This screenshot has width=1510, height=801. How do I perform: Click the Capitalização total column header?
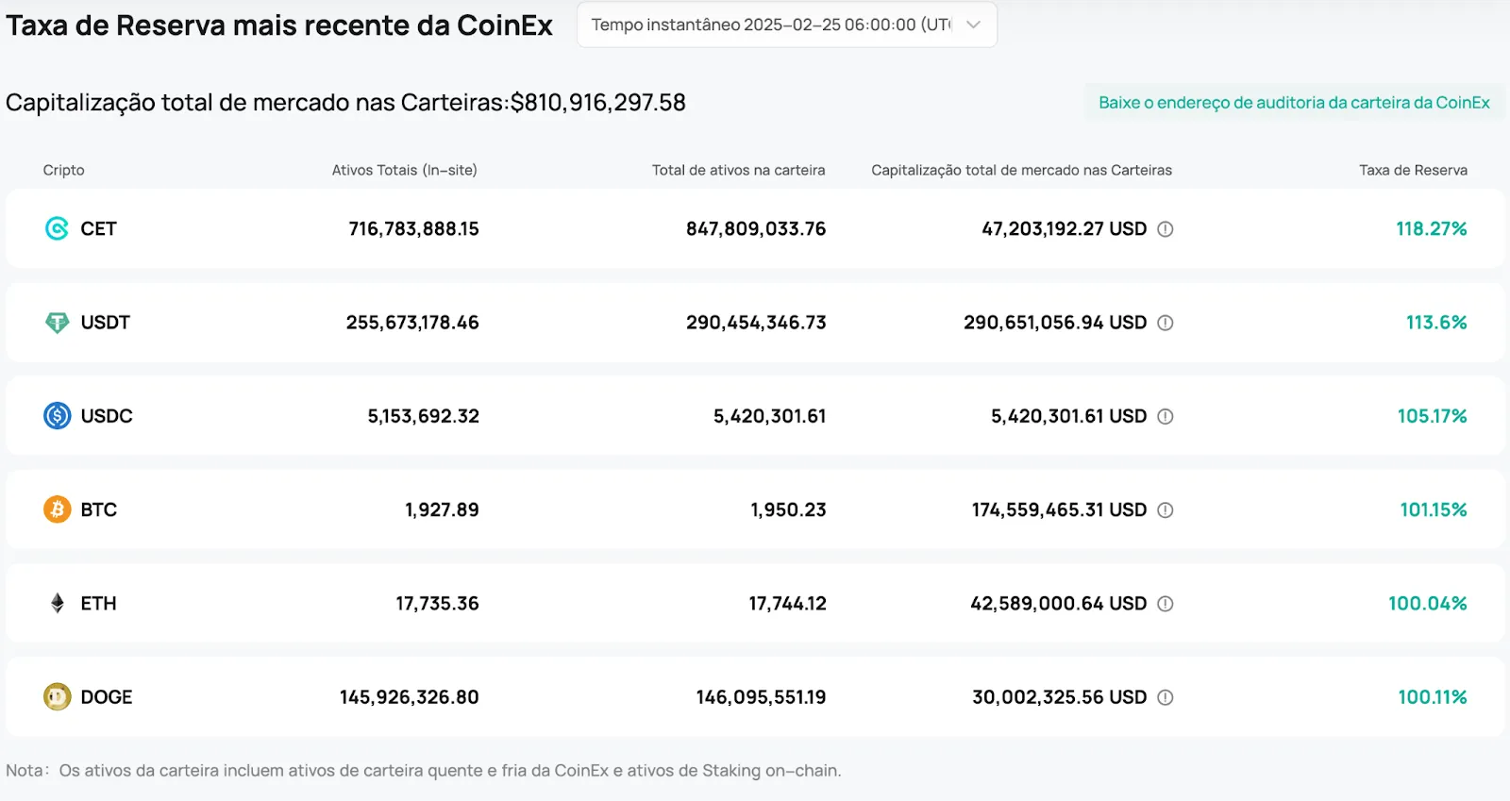pos(1021,170)
